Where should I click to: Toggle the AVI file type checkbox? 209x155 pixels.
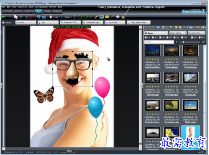click(x=192, y=38)
